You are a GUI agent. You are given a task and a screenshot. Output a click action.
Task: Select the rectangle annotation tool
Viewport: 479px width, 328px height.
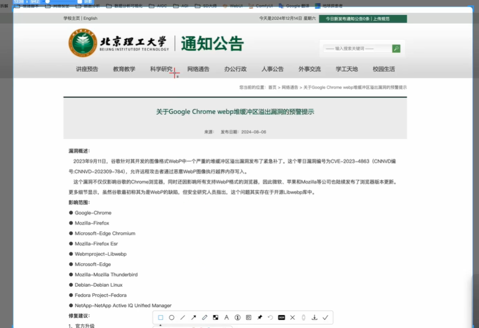[x=161, y=318]
